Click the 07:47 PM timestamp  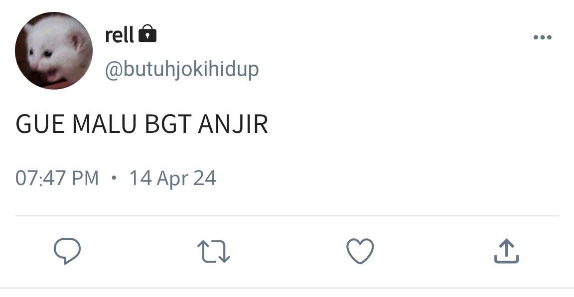click(57, 178)
